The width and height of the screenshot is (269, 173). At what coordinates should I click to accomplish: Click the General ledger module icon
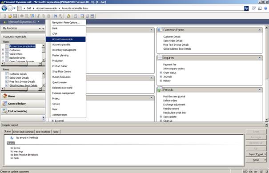[x=5, y=104]
